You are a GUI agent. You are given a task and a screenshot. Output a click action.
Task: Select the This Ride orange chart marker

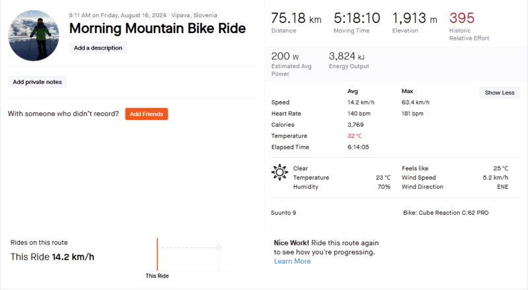click(x=157, y=253)
